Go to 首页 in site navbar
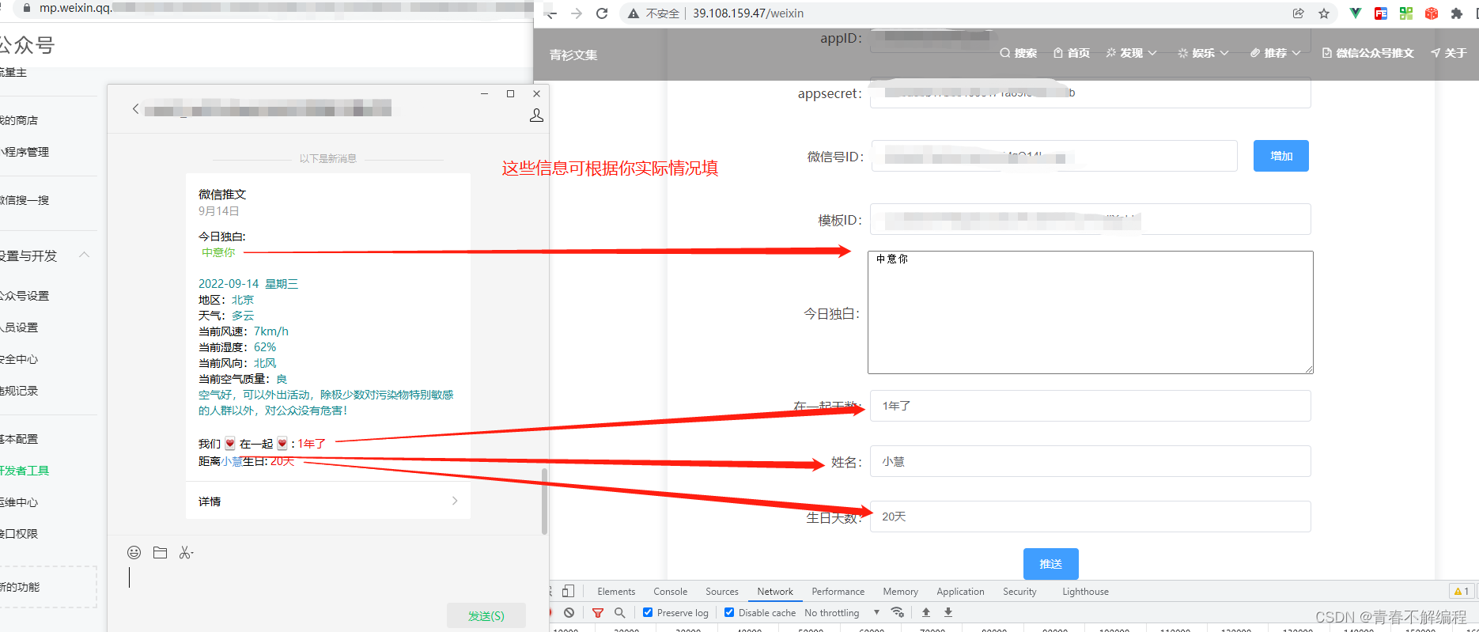The height and width of the screenshot is (632, 1479). pos(1072,53)
